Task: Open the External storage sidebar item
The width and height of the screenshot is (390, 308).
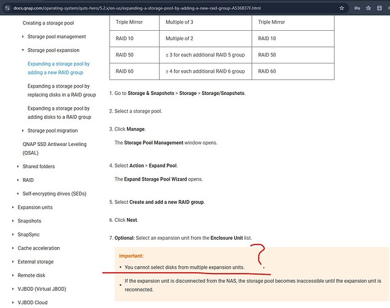Action: tap(35, 262)
